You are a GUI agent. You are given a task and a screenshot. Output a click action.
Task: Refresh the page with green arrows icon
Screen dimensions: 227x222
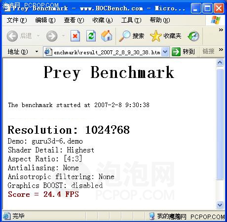tap(91, 36)
